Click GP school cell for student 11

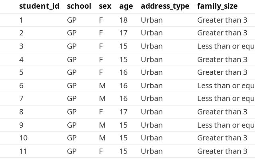pyautogui.click(x=72, y=151)
